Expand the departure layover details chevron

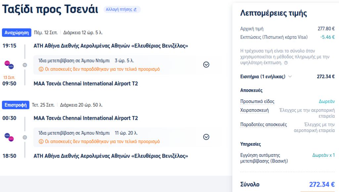(x=206, y=65)
